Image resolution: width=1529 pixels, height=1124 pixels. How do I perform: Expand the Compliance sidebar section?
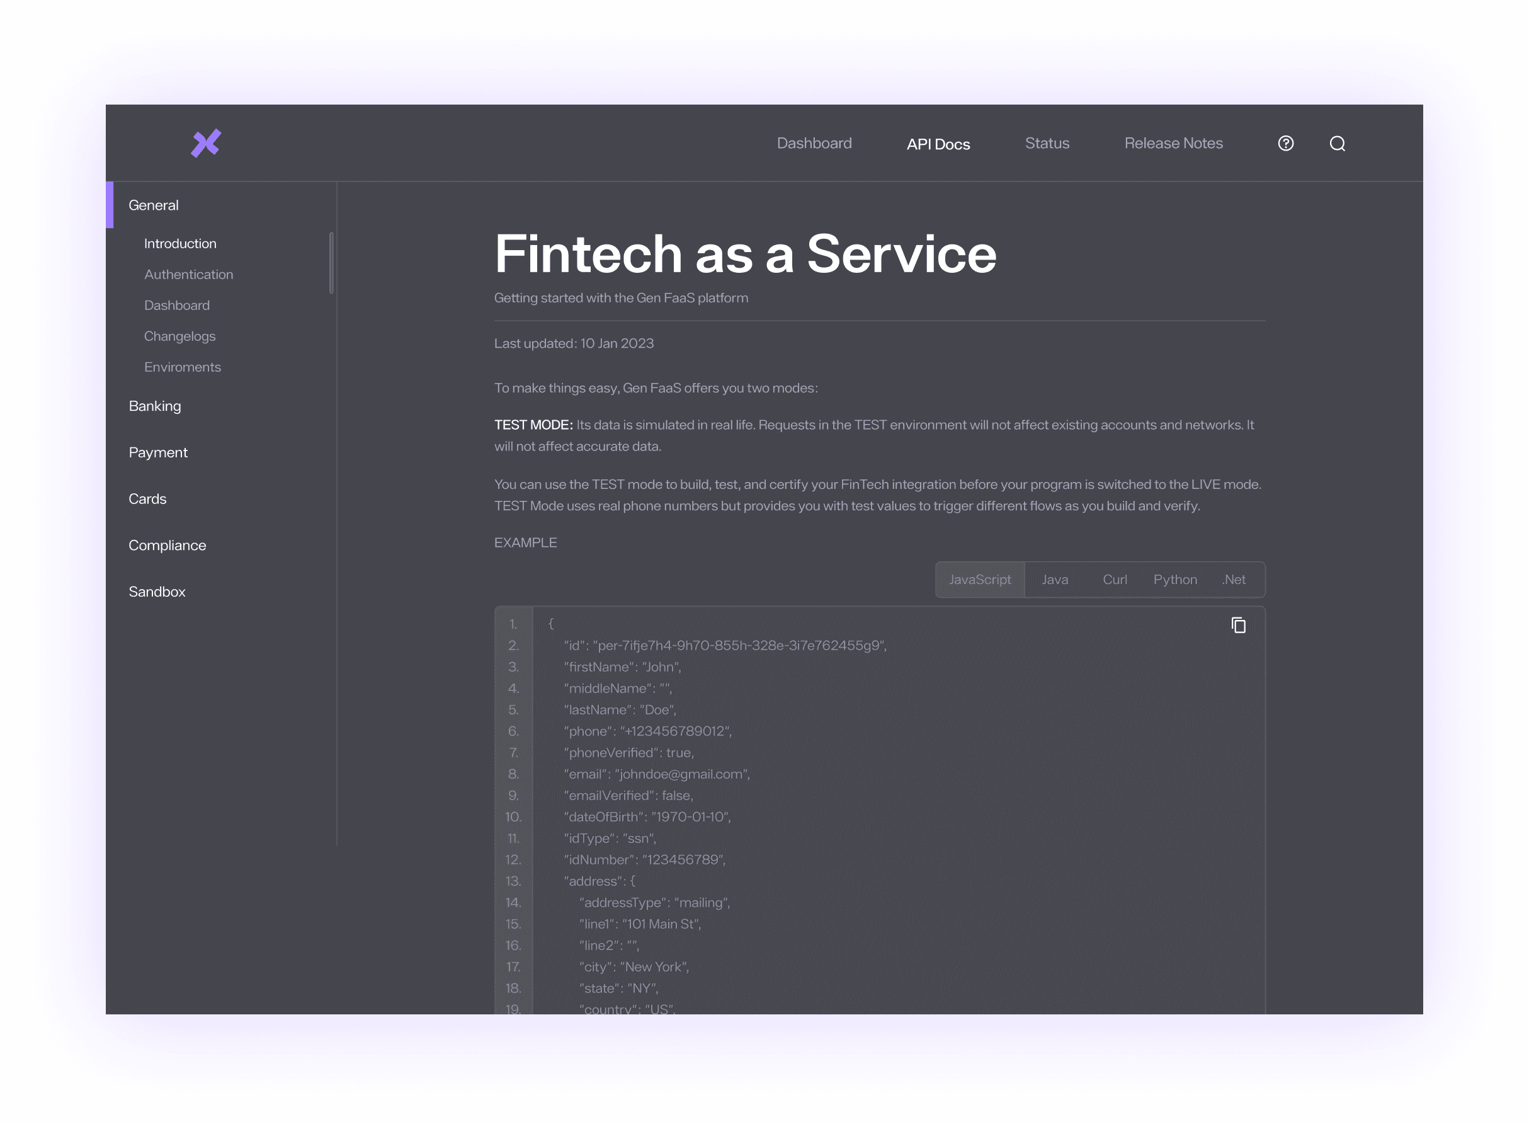click(x=168, y=544)
